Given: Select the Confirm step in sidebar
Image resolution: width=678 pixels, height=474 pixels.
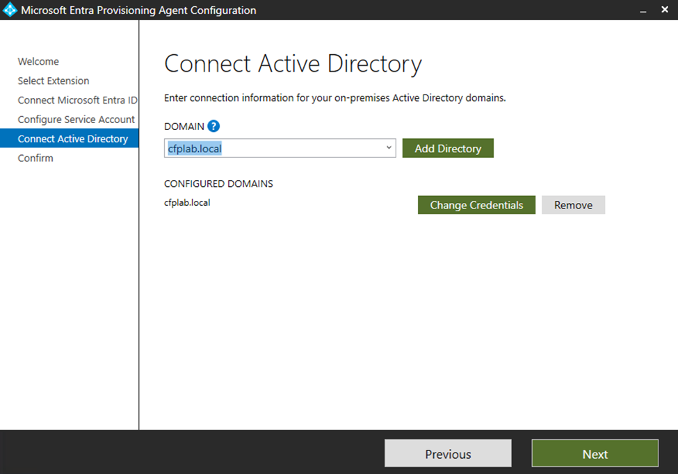Looking at the screenshot, I should point(35,158).
